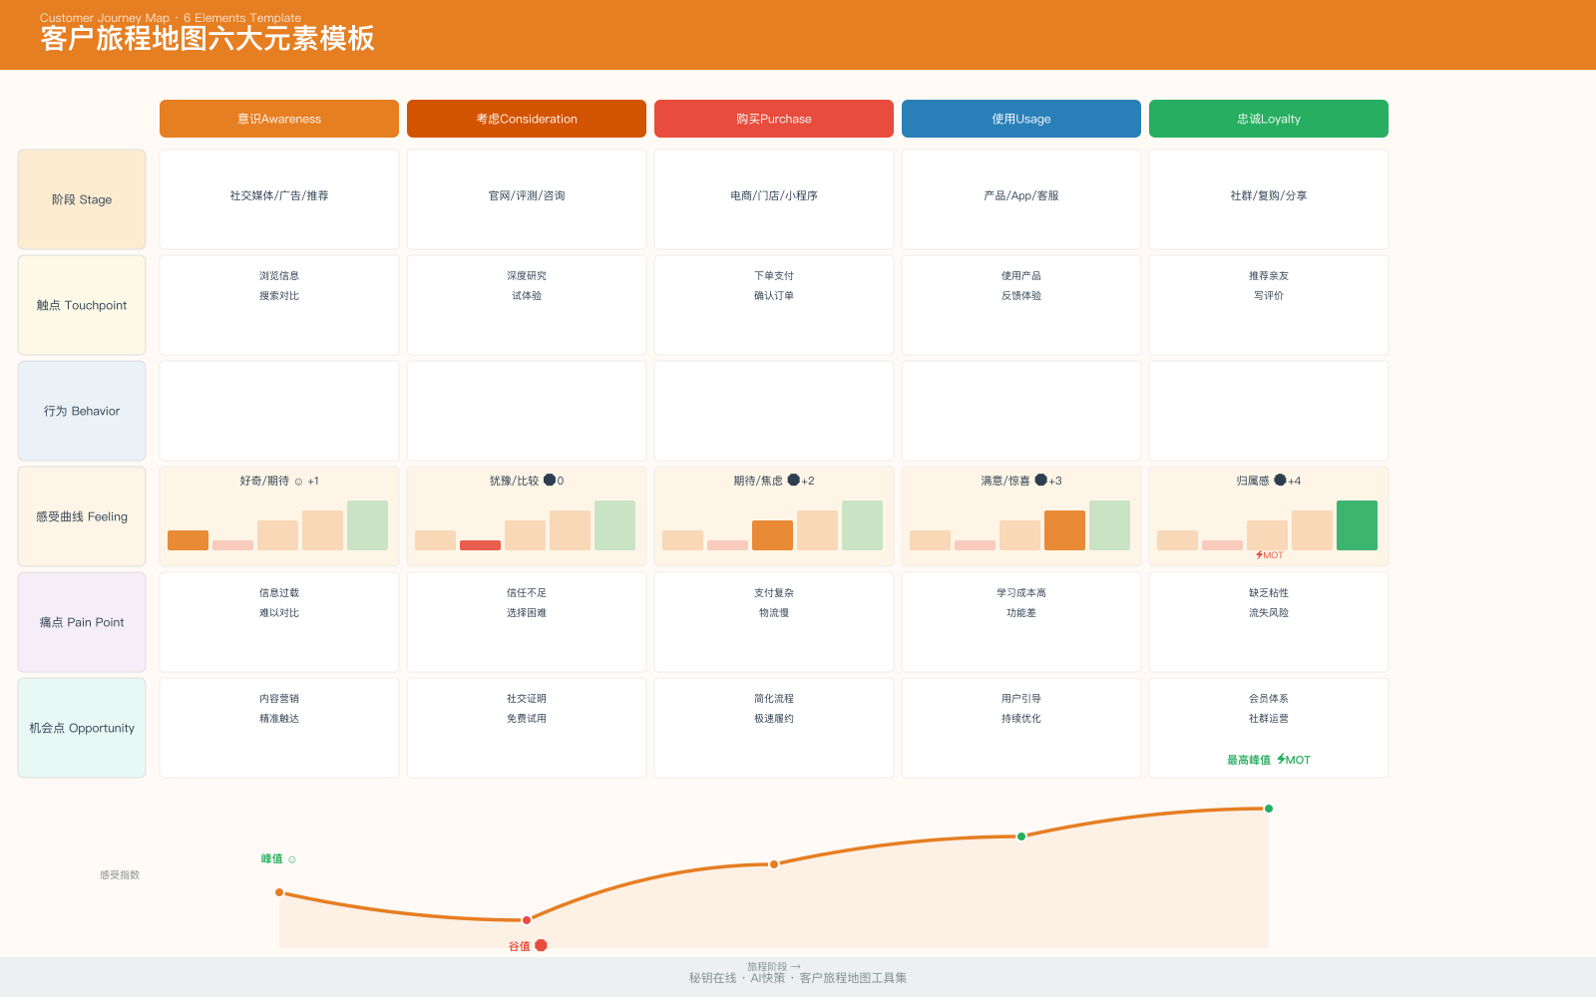Click the smiley emoji beside 好奇/期待
The width and height of the screenshot is (1596, 997).
pos(298,482)
